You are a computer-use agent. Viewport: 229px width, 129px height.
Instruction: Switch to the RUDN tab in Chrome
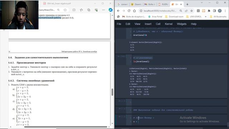pyautogui.click(x=163, y=4)
